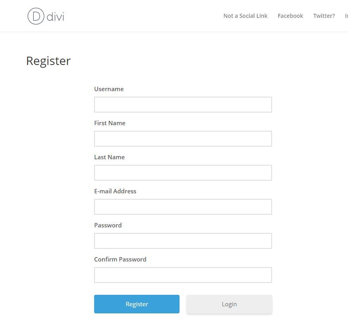Click the E-mail Address label
Screen dimensions: 348x334
coord(115,191)
